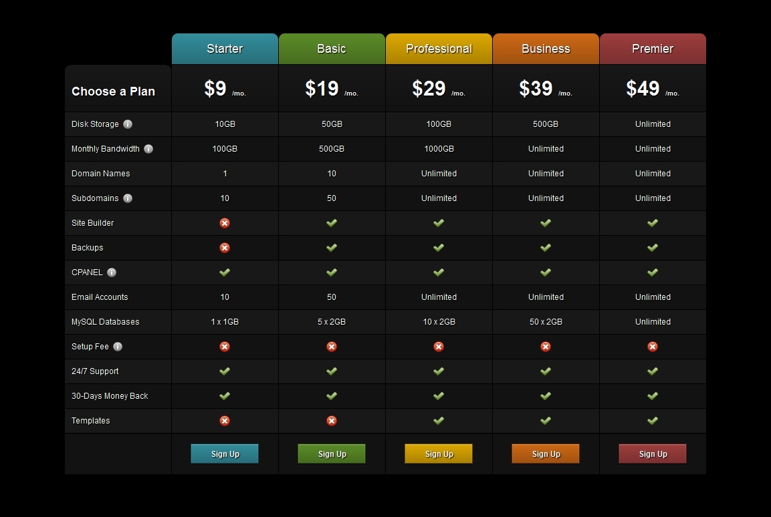Click the Basic 500GB Monthly Bandwidth value
Viewport: 771px width, 517px height.
coord(332,149)
